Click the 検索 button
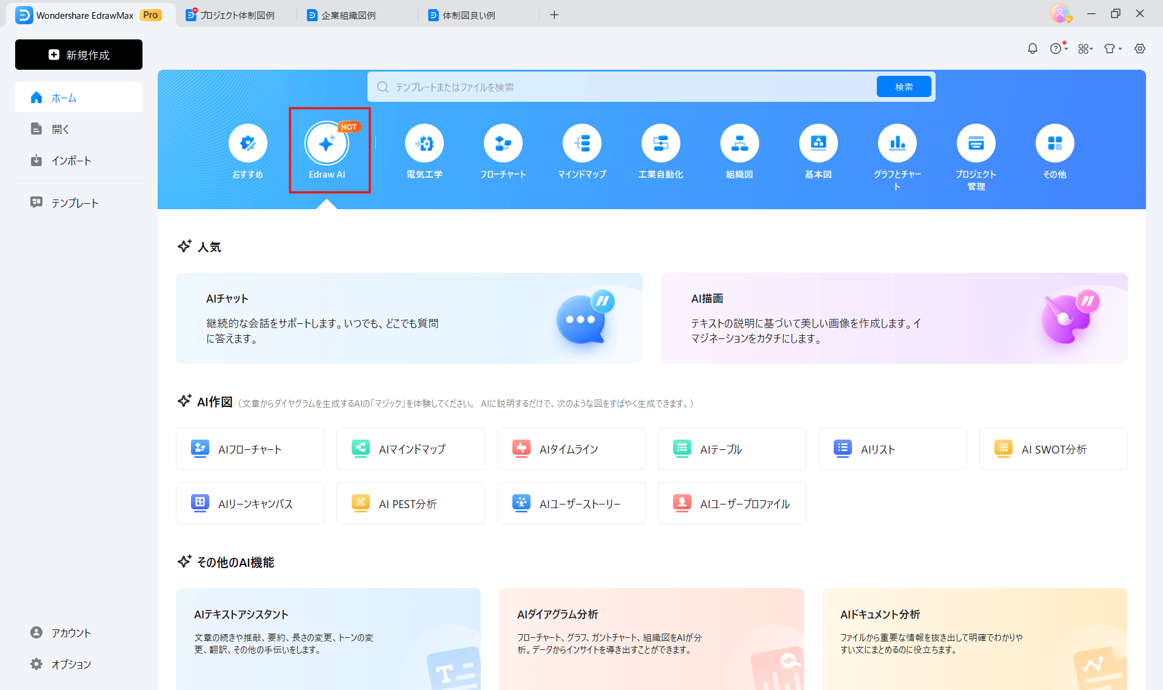This screenshot has width=1163, height=690. coord(904,87)
